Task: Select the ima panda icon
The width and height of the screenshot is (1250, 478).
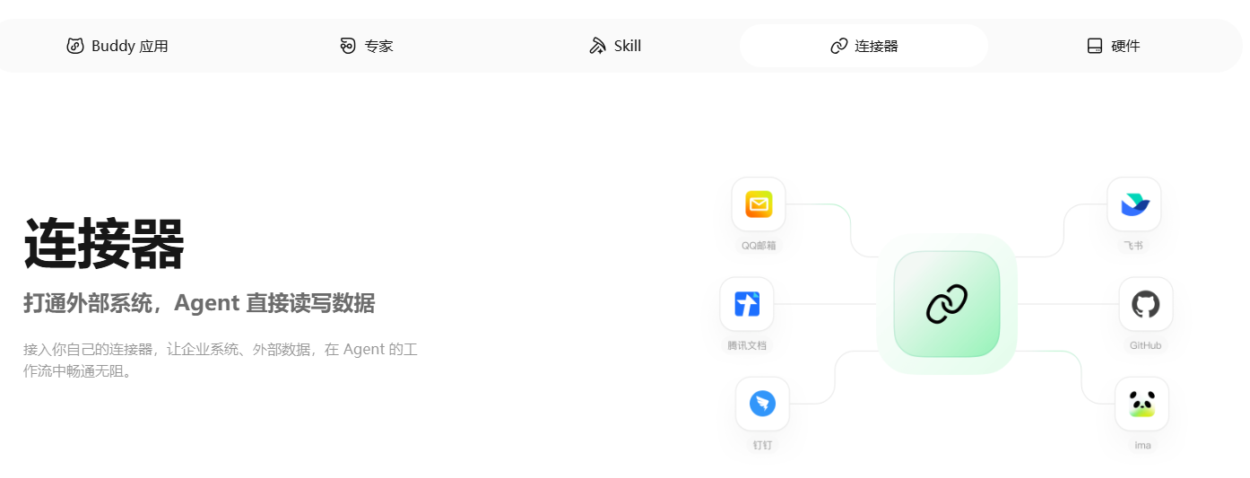Action: [x=1141, y=404]
